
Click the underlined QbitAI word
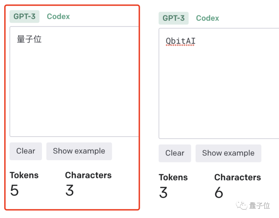pos(181,41)
